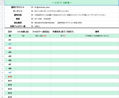Click the date cell '4/14'
Image resolution: width=119 pixels, height=98 pixels.
[10, 93]
